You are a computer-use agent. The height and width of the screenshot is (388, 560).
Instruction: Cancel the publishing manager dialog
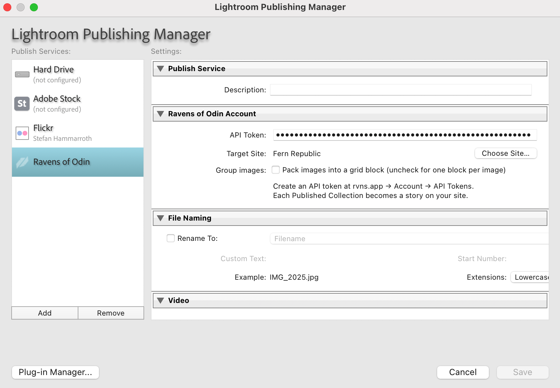coord(463,372)
